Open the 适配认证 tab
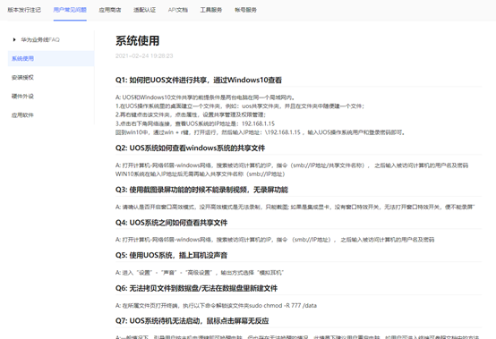 144,10
